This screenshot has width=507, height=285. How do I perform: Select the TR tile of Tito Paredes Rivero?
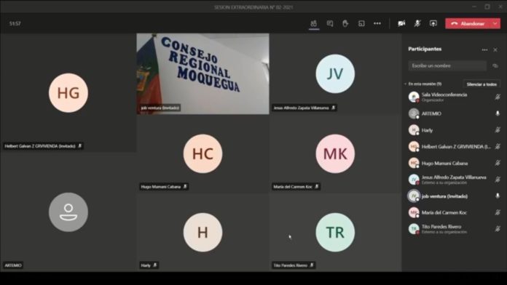335,233
